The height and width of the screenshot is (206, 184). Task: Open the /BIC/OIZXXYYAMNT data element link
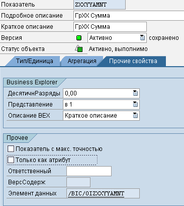click(x=96, y=193)
